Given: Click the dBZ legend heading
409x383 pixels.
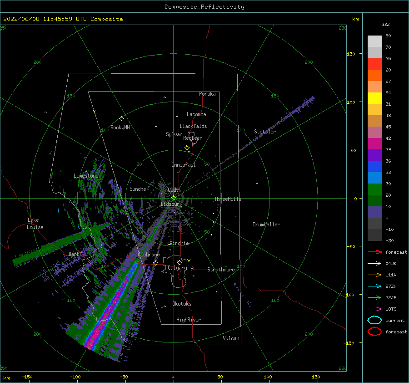Looking at the screenshot, I should [385, 24].
